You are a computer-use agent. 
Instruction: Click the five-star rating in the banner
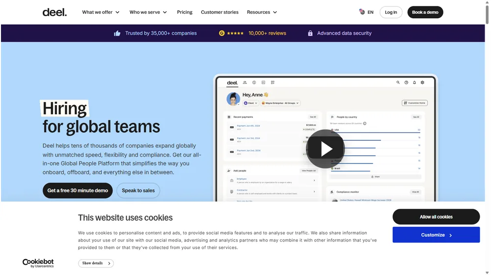click(x=235, y=33)
